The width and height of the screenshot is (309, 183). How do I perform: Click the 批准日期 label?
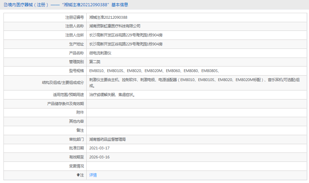(x=76, y=148)
